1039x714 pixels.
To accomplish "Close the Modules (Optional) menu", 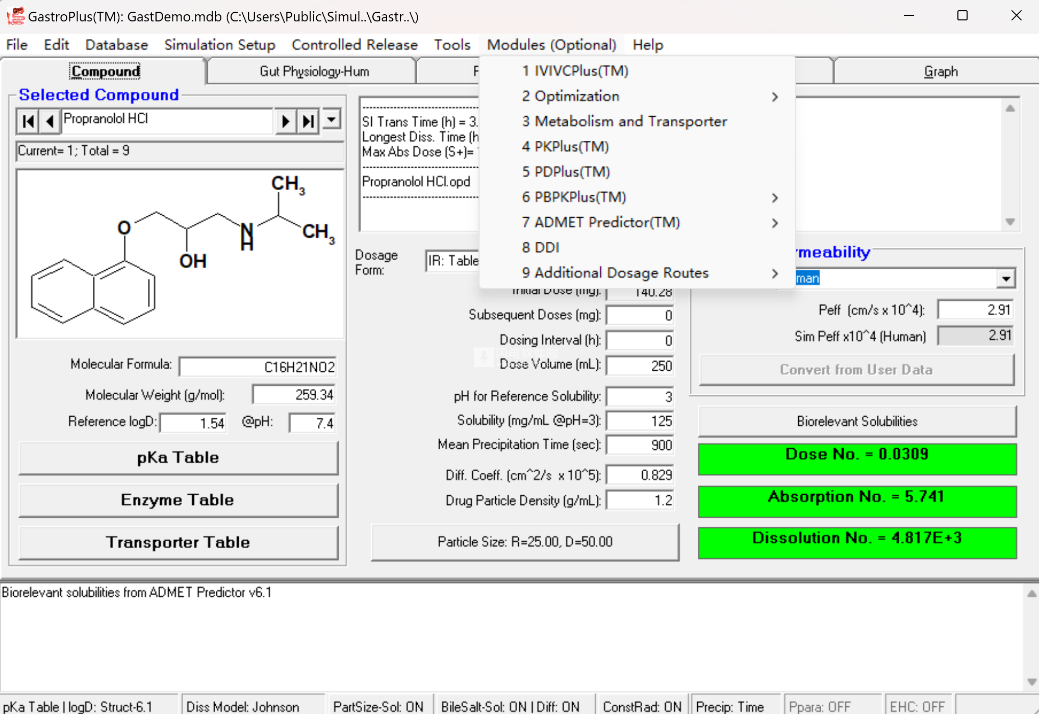I will point(551,45).
